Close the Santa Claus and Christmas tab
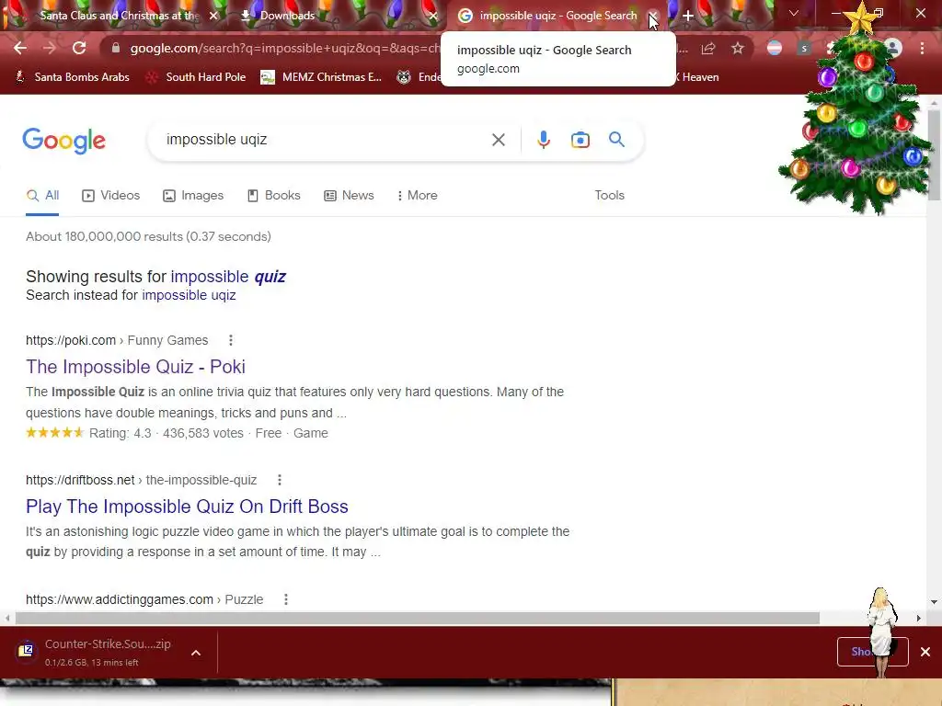Viewport: 942px width, 706px height. [213, 16]
